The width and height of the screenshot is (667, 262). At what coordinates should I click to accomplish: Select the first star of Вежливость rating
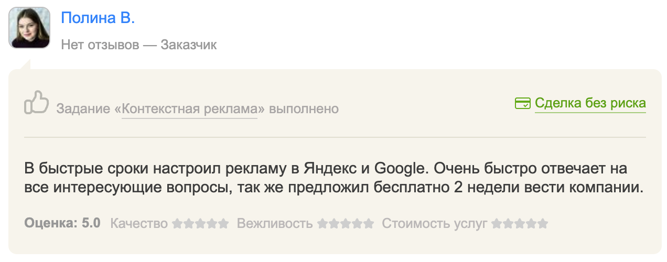[322, 224]
